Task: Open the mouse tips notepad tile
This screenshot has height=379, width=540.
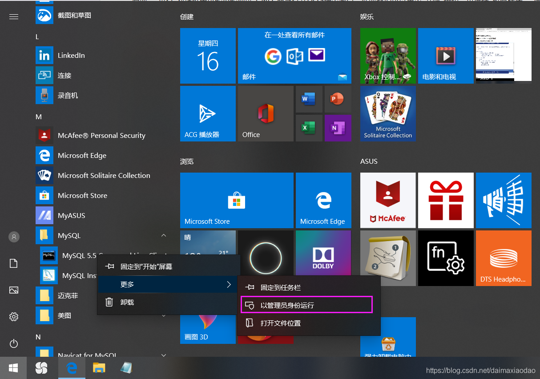Action: tap(388, 258)
